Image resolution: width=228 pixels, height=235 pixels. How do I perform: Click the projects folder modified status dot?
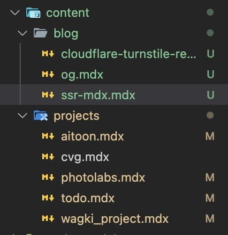click(210, 116)
